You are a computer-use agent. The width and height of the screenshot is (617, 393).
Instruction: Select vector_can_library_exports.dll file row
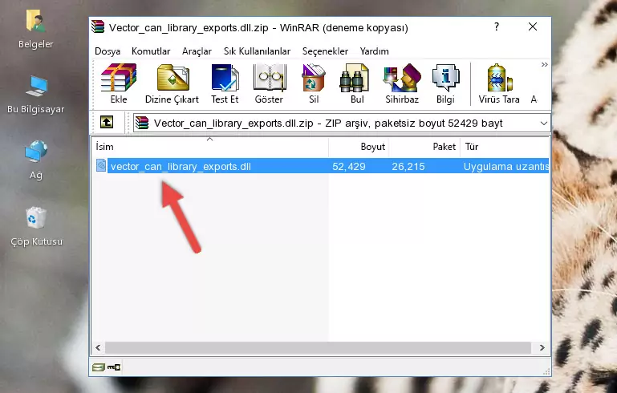pyautogui.click(x=321, y=166)
